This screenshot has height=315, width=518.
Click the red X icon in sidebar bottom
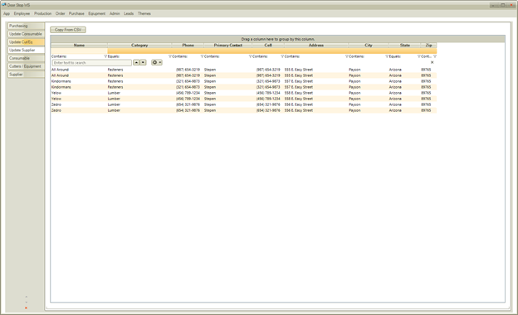[x=26, y=308]
